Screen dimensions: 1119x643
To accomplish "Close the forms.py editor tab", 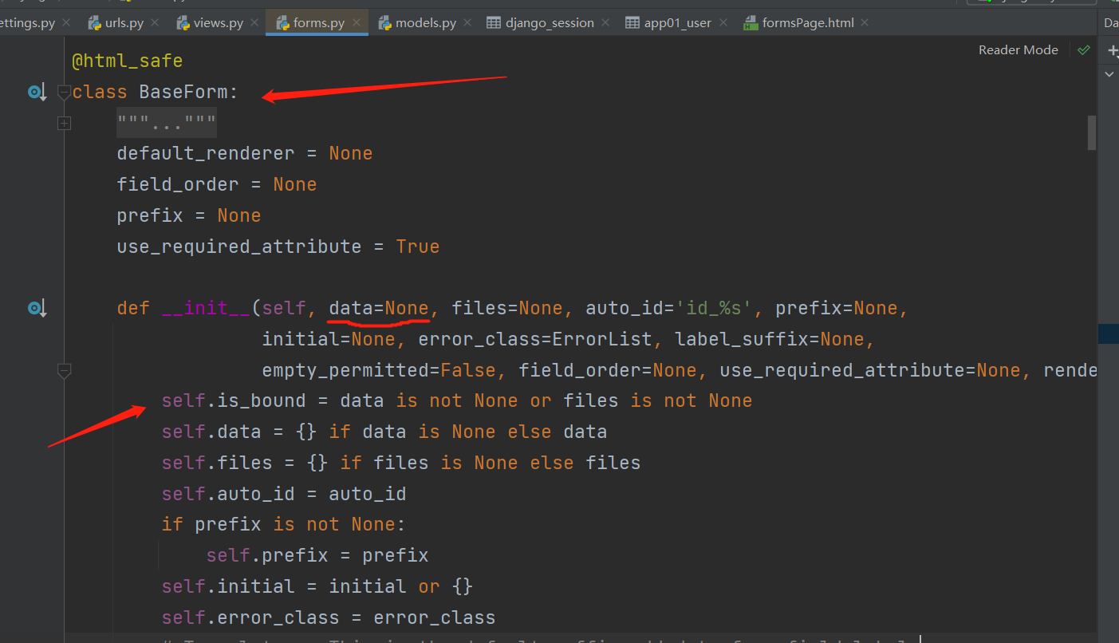I will (x=356, y=22).
